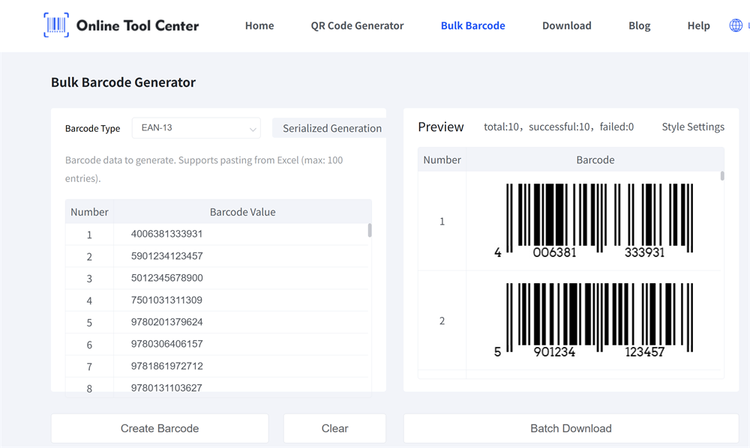This screenshot has width=750, height=448.
Task: Select the Bulk Barcode navigation item
Action: 473,25
